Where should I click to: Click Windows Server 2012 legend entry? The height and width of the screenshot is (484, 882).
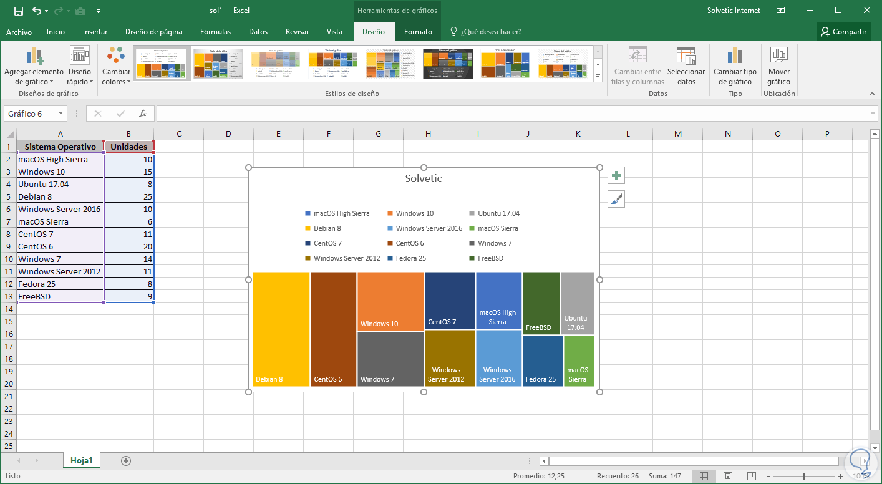tap(342, 258)
